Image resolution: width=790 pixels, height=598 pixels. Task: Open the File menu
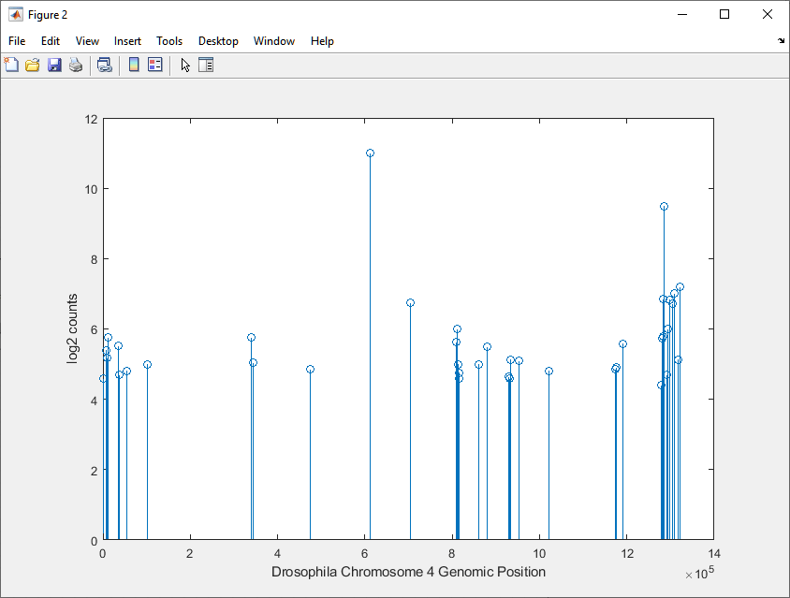pyautogui.click(x=16, y=41)
